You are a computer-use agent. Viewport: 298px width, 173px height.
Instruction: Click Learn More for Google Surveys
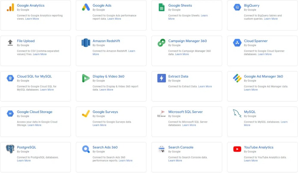tap(100, 125)
